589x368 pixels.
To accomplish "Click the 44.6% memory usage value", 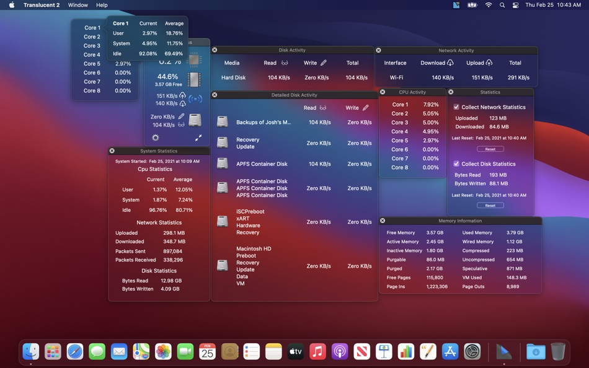I will tap(167, 77).
